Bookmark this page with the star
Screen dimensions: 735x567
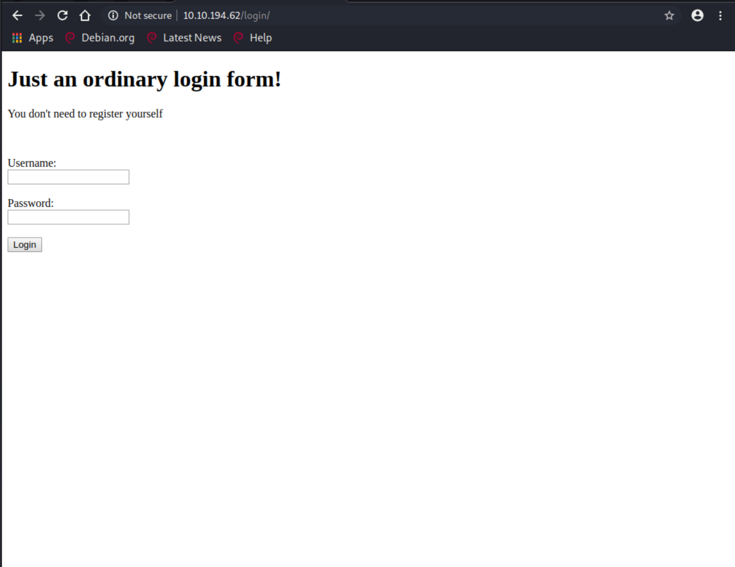point(669,15)
